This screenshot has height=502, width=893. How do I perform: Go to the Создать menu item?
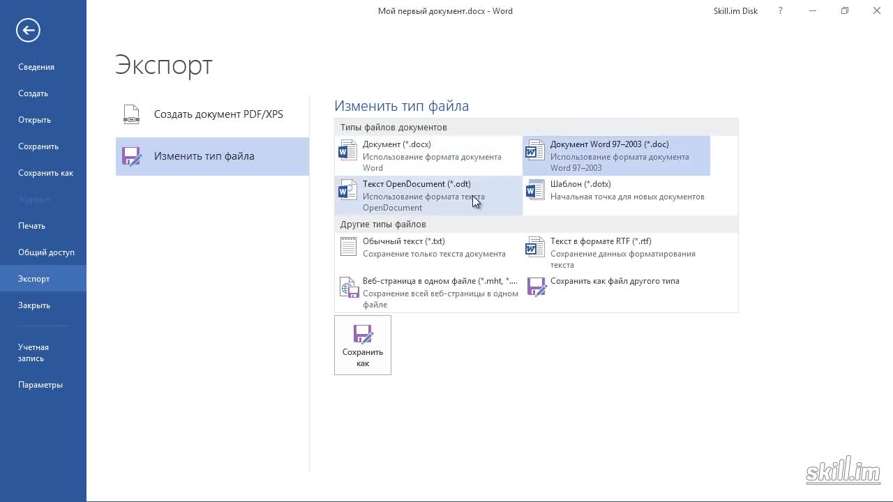coord(43,93)
